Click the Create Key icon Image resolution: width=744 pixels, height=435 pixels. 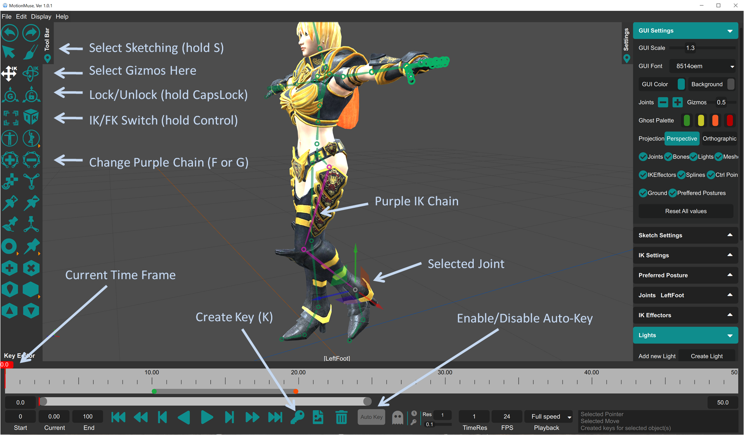[298, 417]
